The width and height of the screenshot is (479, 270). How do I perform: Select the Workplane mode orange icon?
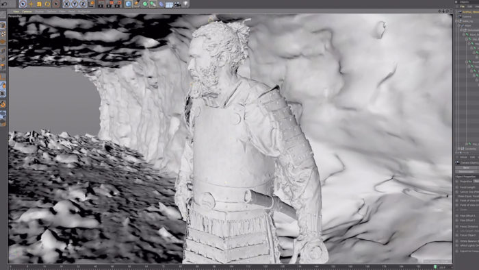(3, 42)
